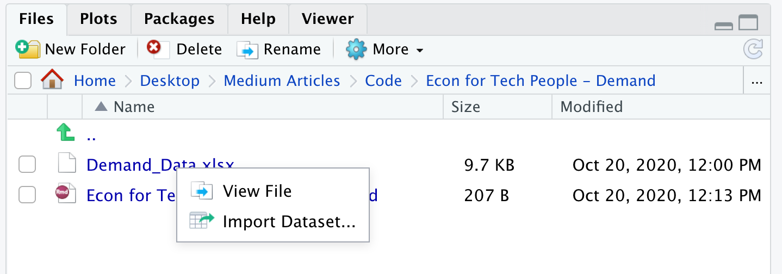Go up to parent directory arrow
782x274 pixels.
tap(65, 133)
